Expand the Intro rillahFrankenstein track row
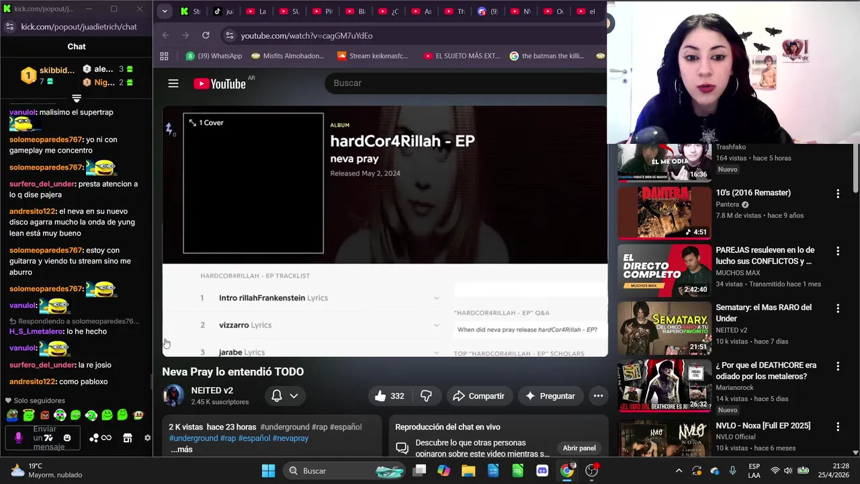 (436, 298)
